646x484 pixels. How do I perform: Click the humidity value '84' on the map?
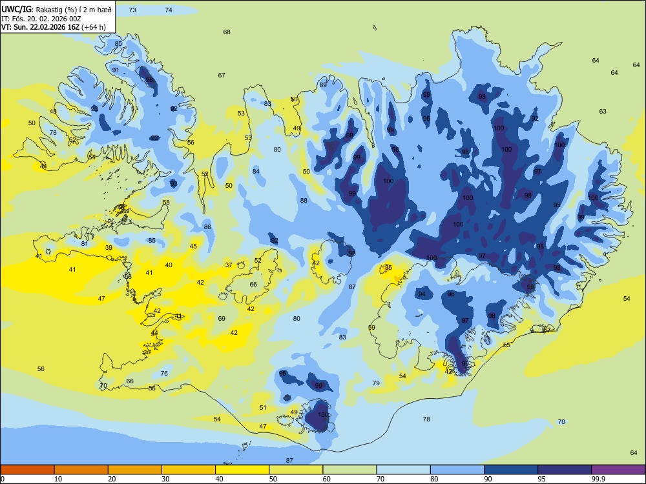[256, 171]
